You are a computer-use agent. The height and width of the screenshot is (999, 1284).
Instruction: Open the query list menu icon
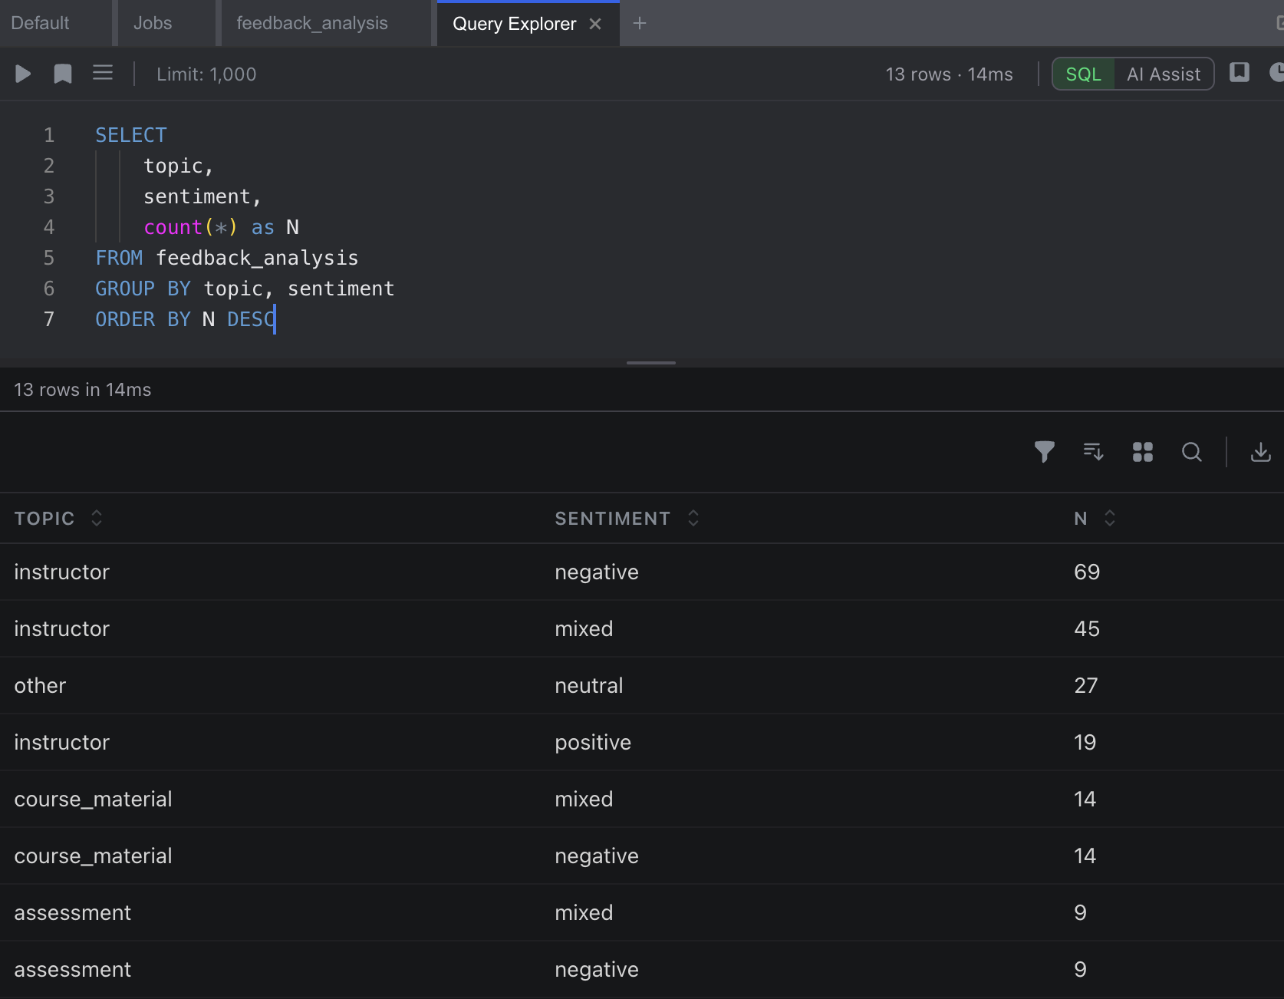point(103,73)
